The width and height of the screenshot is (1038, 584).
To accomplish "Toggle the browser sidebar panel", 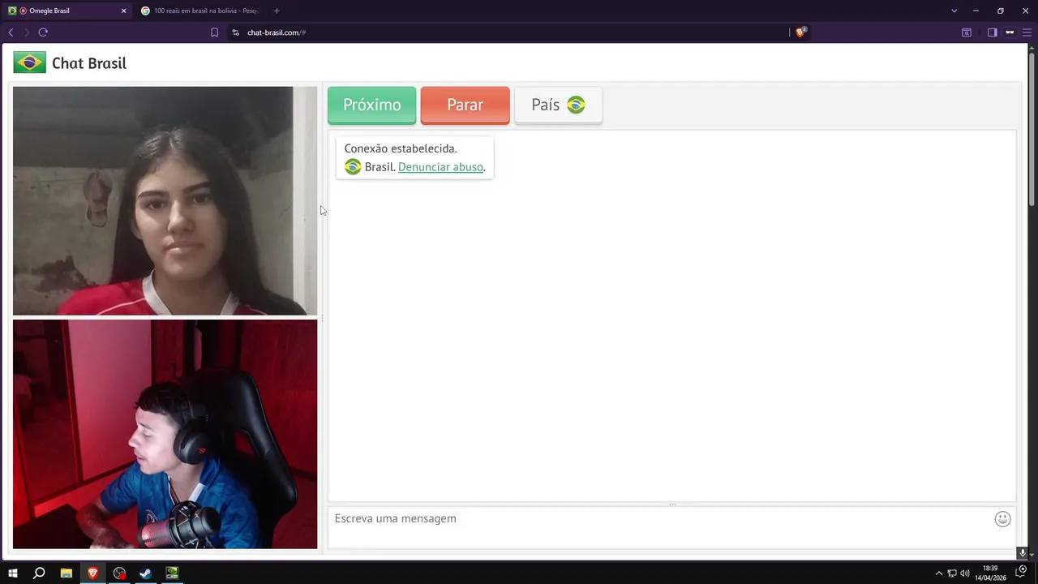I will coord(992,32).
